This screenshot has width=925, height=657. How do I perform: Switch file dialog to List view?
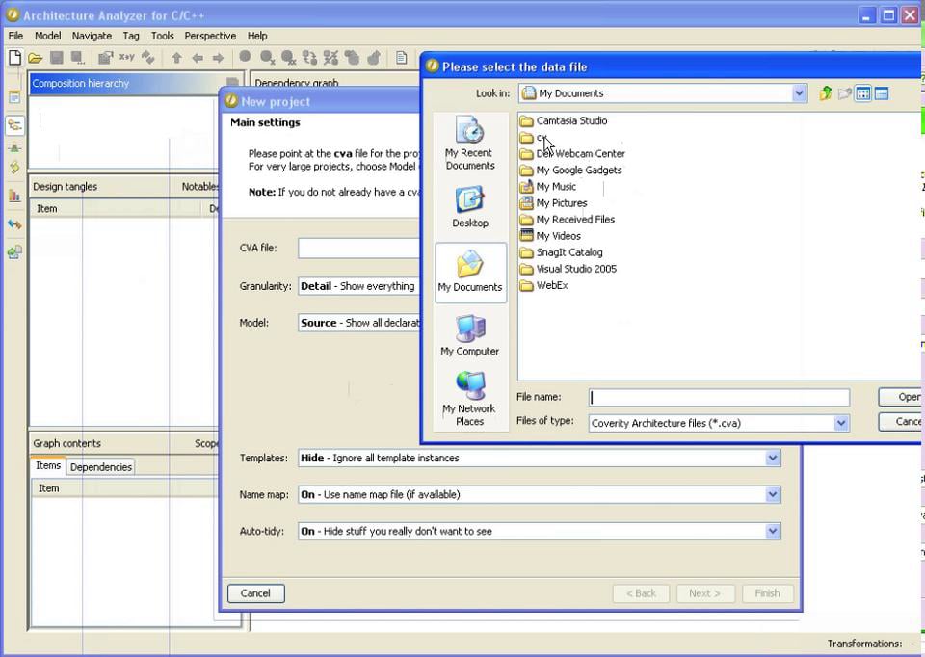[x=863, y=93]
